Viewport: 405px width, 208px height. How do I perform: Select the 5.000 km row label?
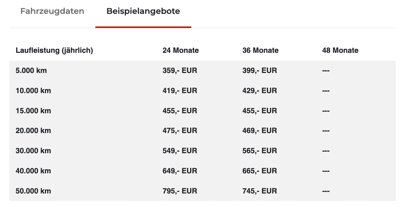[31, 71]
